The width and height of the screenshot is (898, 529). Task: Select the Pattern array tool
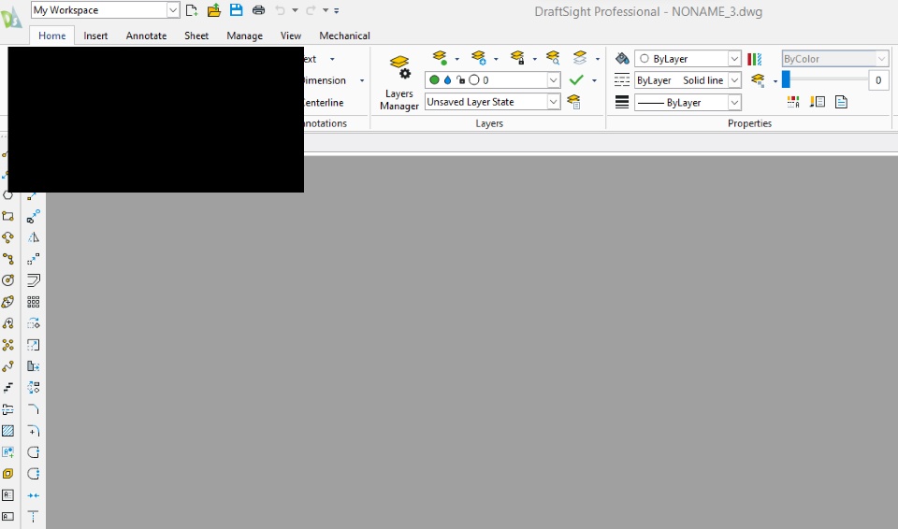[34, 302]
